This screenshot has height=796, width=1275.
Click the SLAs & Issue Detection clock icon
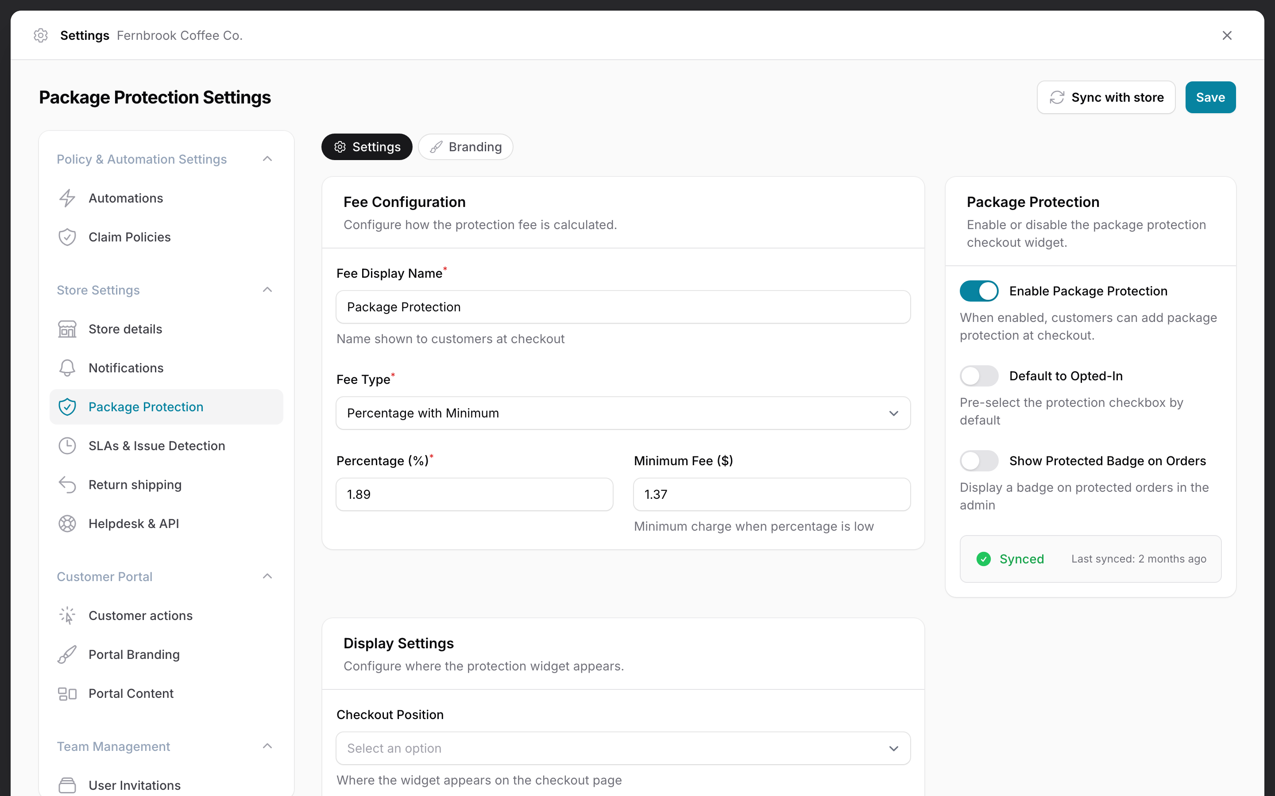tap(67, 446)
